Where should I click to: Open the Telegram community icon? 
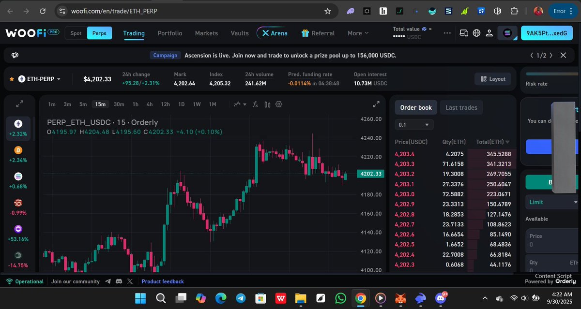[x=107, y=281]
